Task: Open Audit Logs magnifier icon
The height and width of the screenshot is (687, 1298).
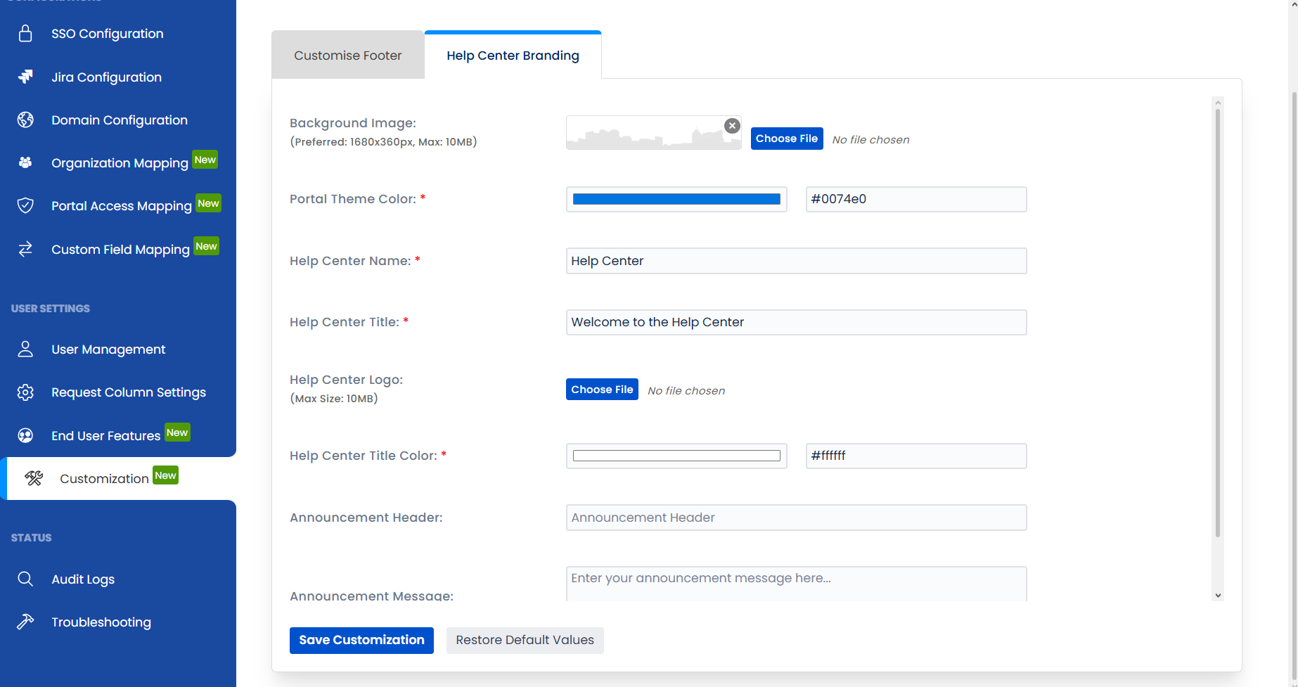Action: click(25, 579)
